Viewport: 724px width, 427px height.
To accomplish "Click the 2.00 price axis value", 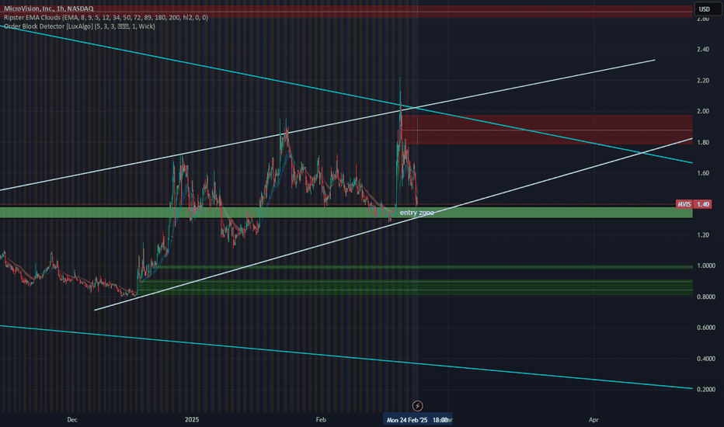I will tap(703, 111).
